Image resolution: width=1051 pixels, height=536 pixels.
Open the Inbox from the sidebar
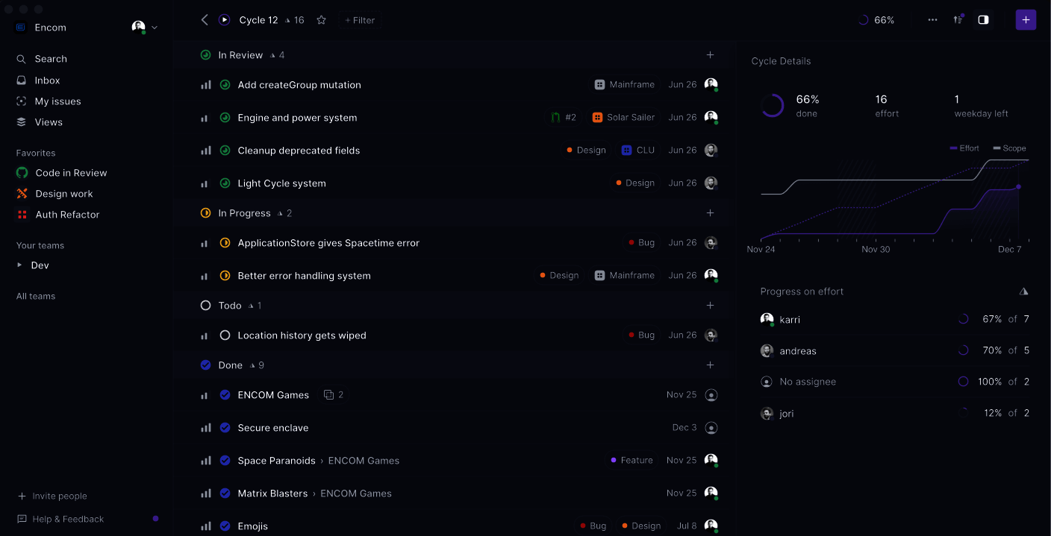coord(47,80)
